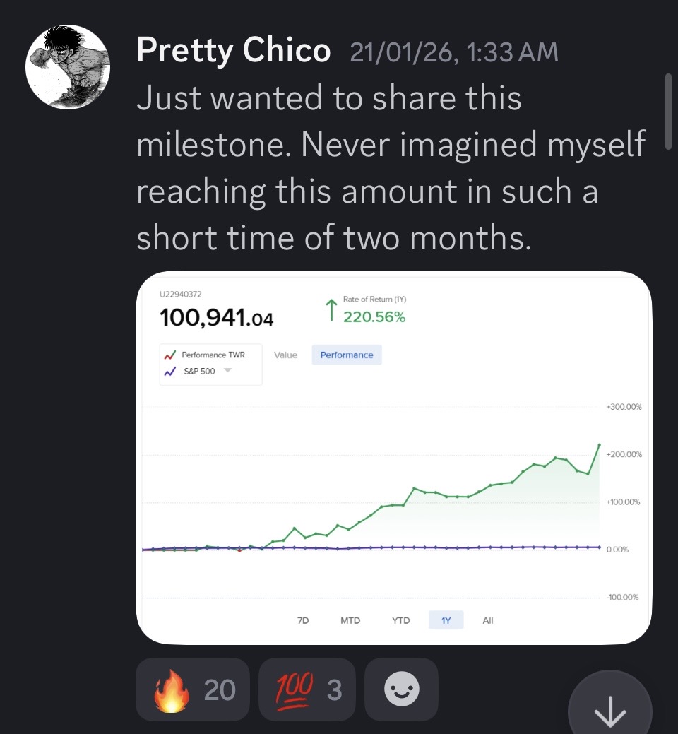Expand the S&P 500 benchmark dropdown arrow
This screenshot has width=678, height=734.
click(x=227, y=371)
